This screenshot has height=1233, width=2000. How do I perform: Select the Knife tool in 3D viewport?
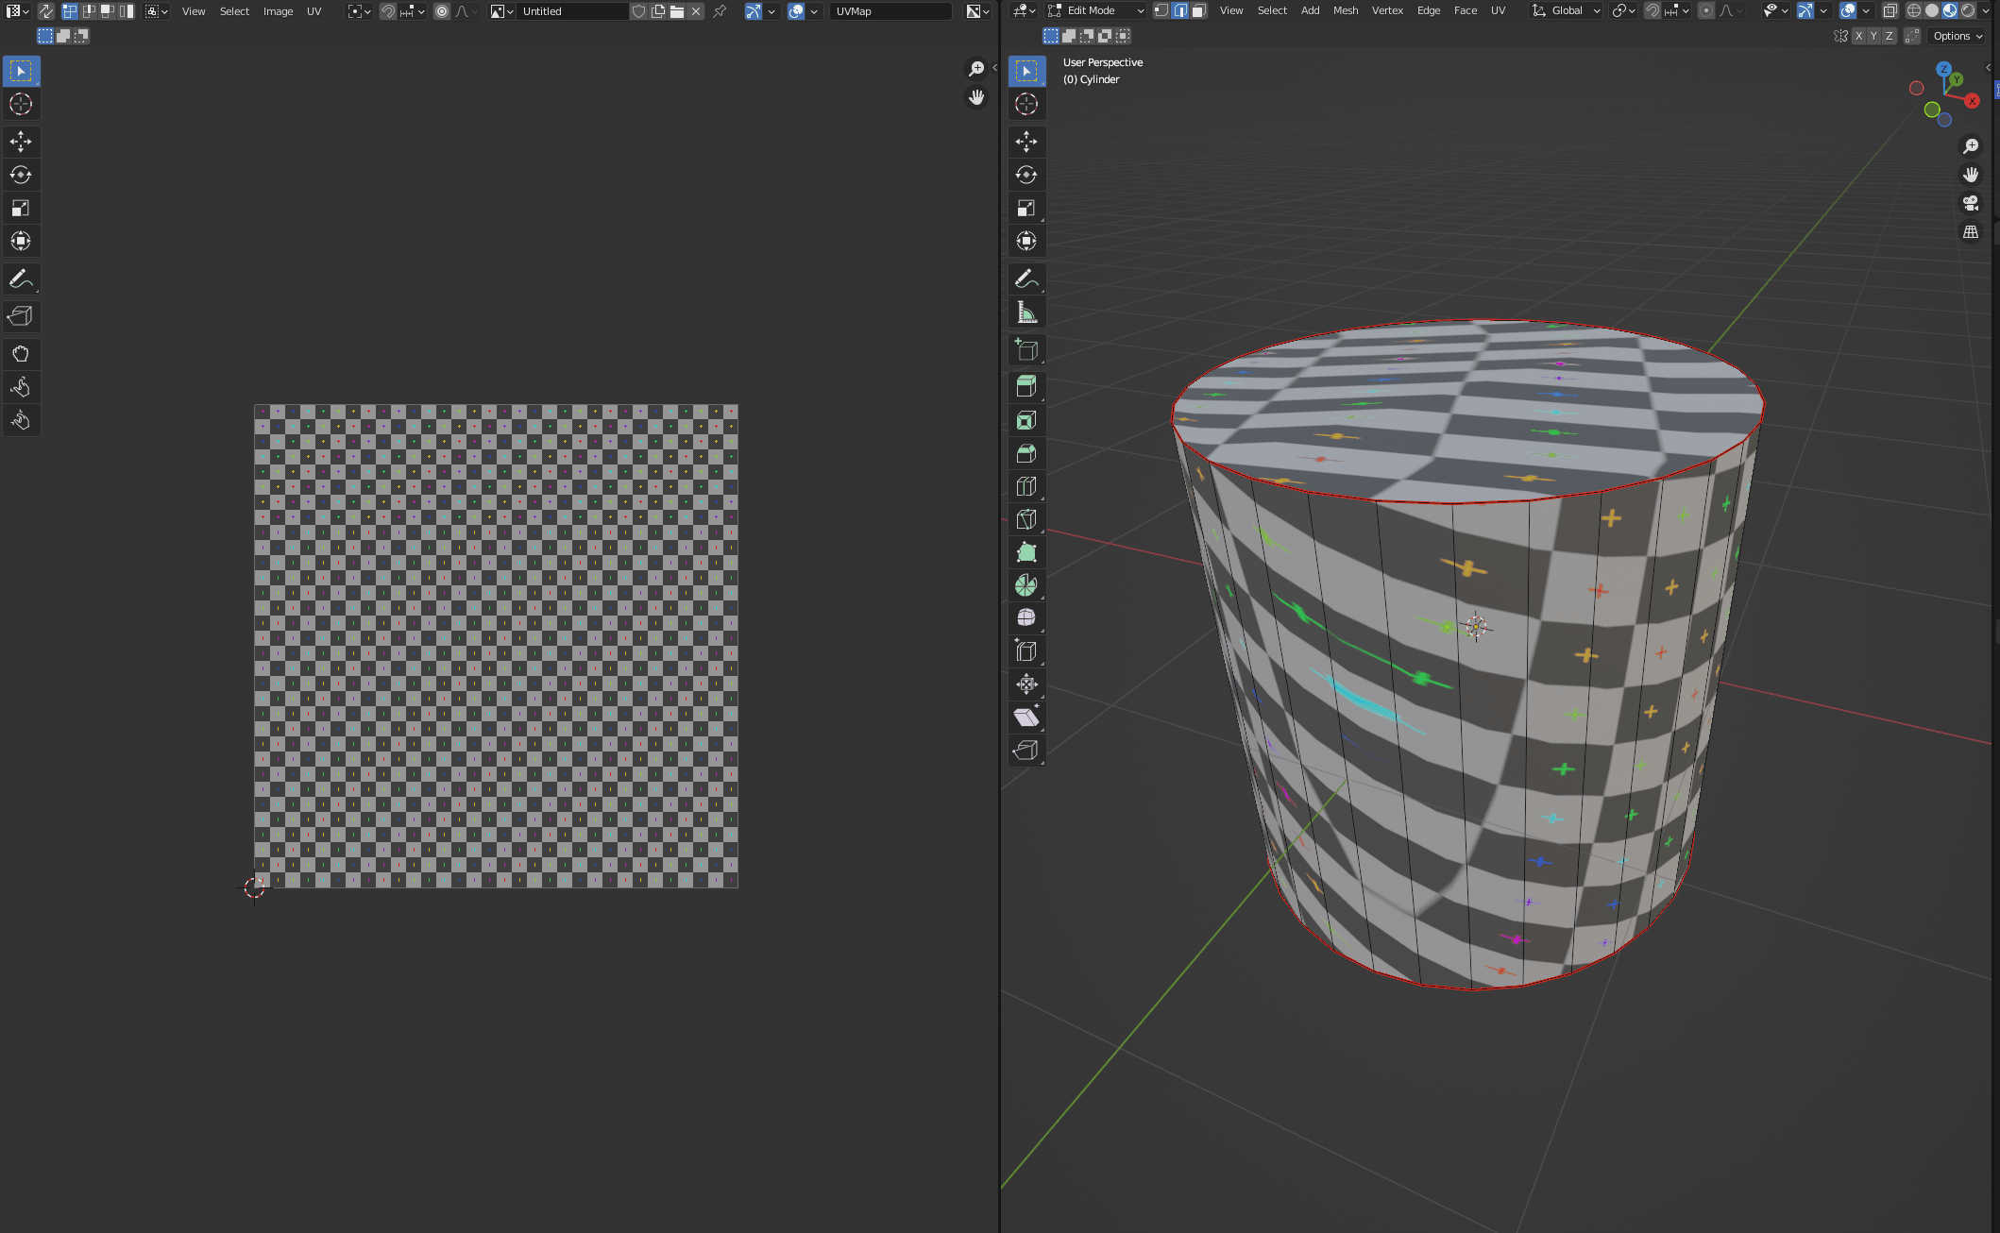click(x=1026, y=519)
